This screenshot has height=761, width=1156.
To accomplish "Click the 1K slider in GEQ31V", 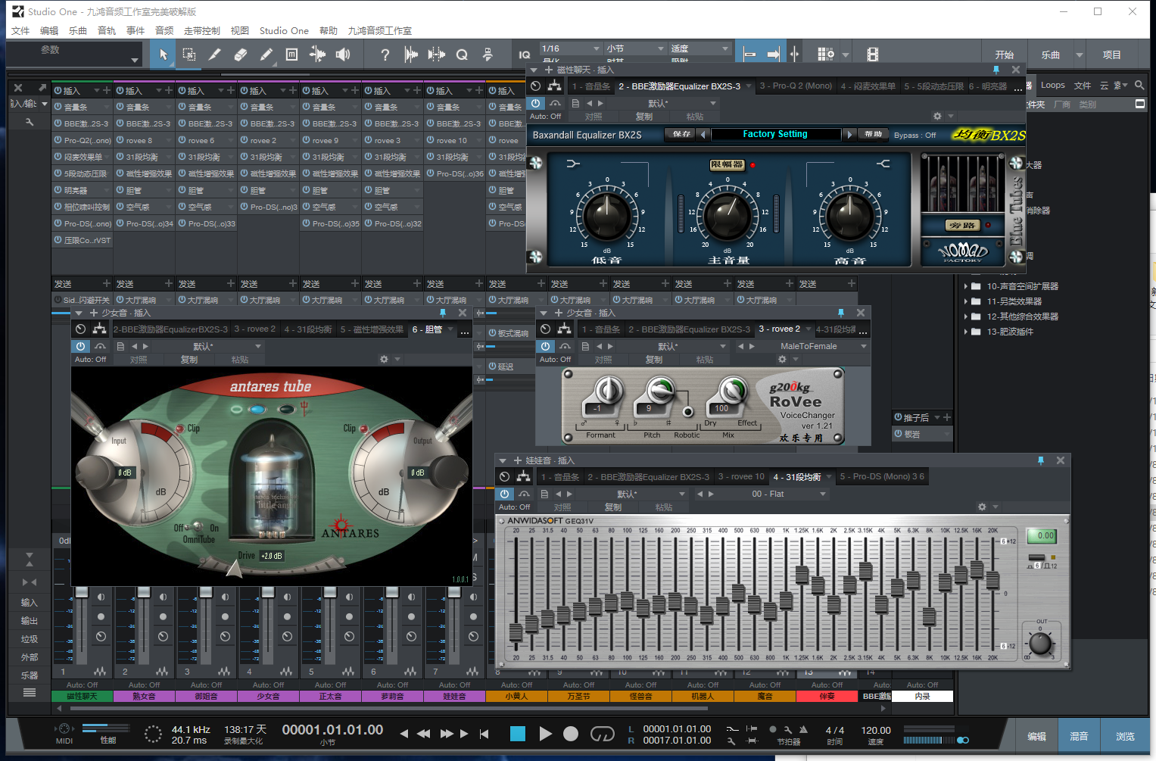I will 787,601.
